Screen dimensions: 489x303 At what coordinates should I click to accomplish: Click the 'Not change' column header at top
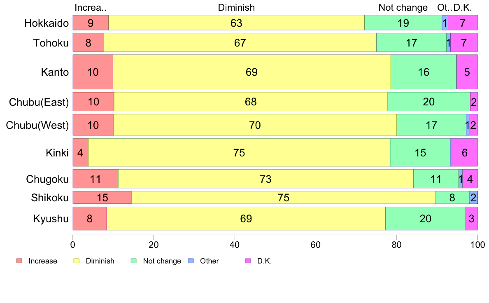(x=403, y=7)
